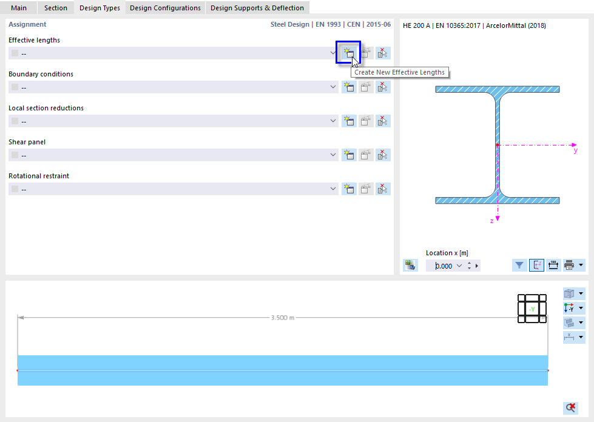Expand Shear panel dropdown list
This screenshot has width=594, height=422.
333,155
